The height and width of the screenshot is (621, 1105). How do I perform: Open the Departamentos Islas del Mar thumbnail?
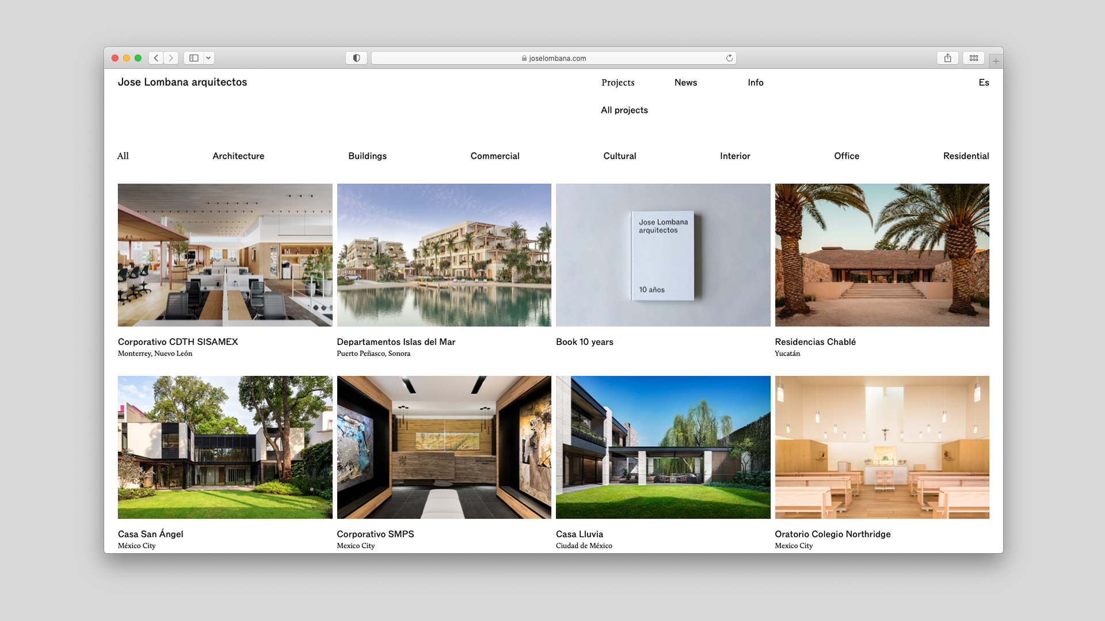(444, 255)
